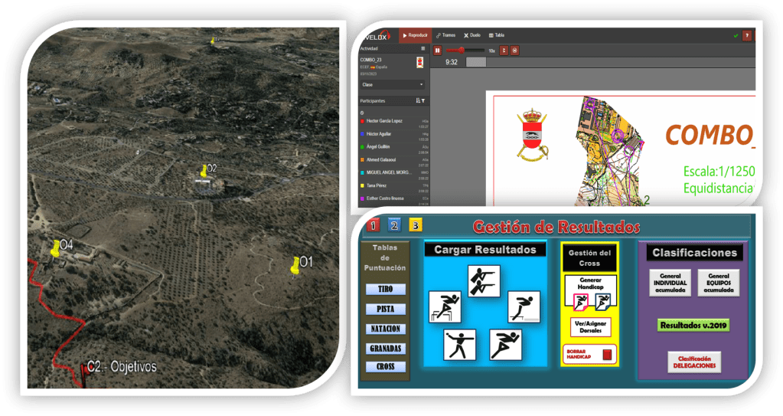Click the swimmer diving icon
The image size is (783, 416).
[x=524, y=306]
